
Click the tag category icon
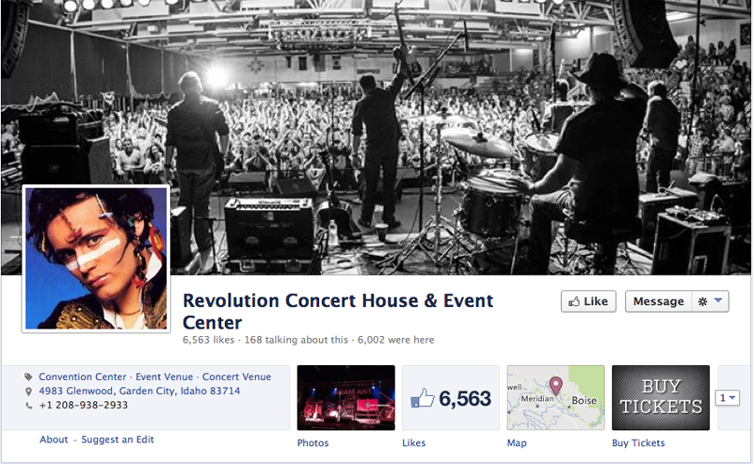coord(29,377)
